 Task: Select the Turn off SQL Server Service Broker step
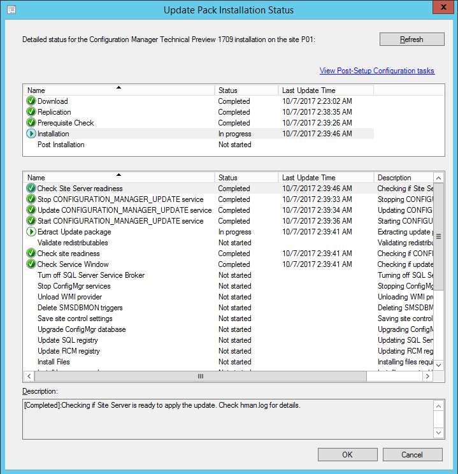tap(229, 275)
